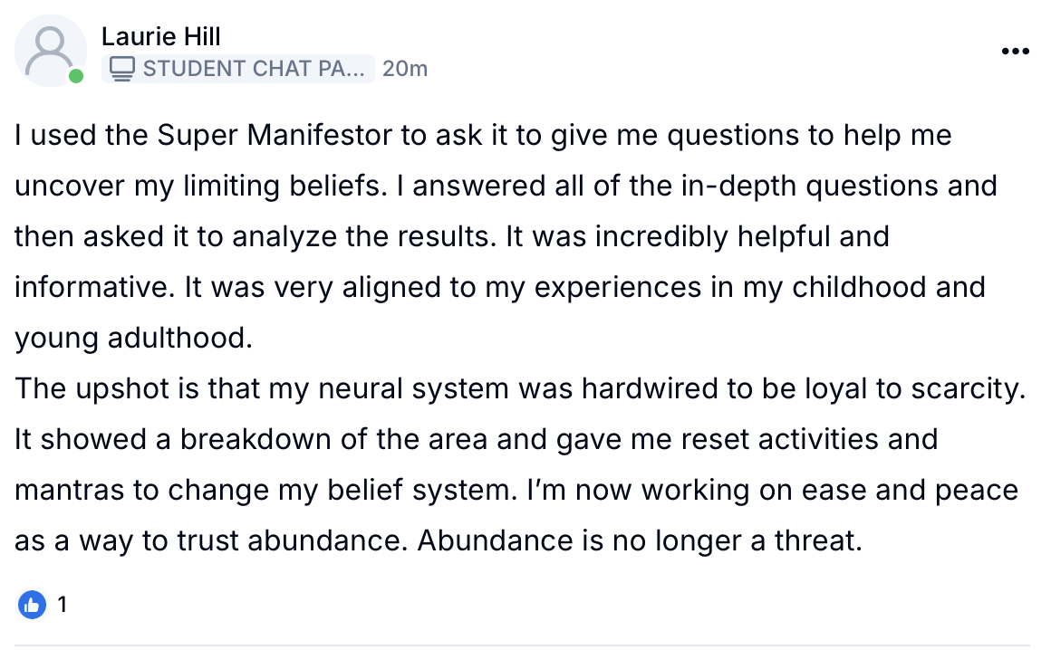Click the words 'young adulthood.' in the post

pyautogui.click(x=130, y=339)
